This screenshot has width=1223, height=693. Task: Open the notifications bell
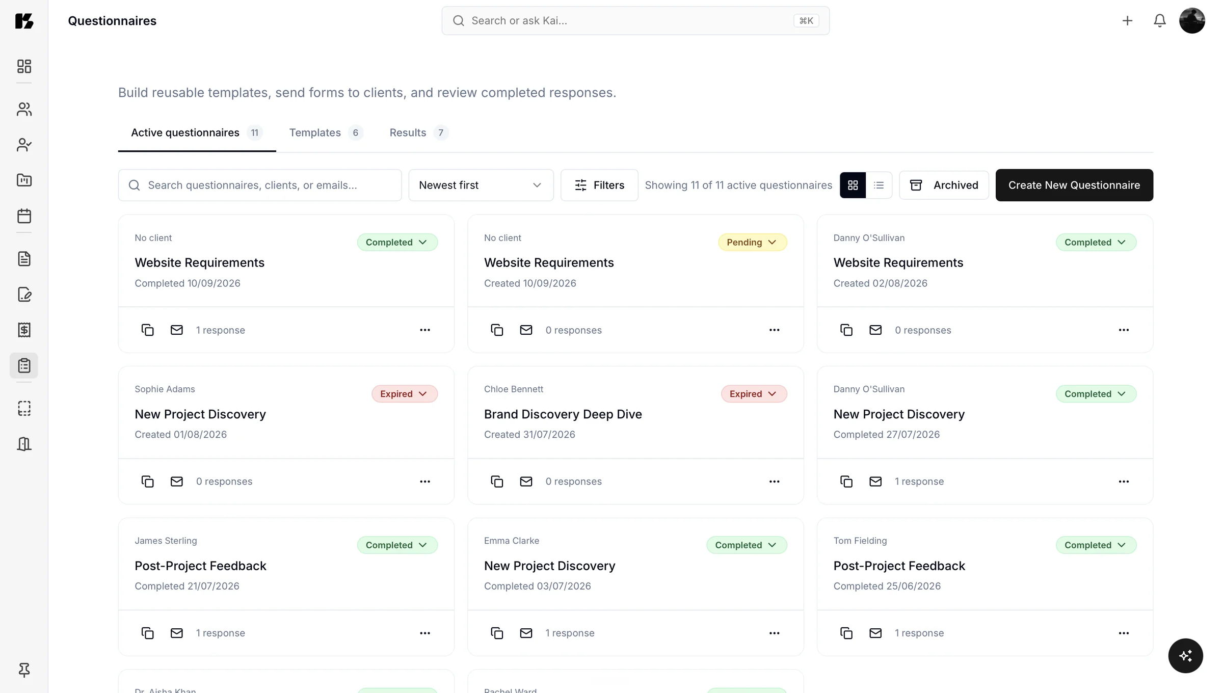(x=1160, y=20)
